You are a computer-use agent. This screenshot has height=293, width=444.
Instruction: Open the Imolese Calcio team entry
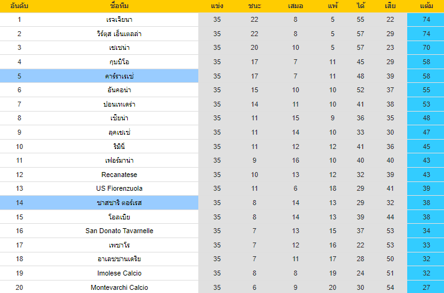[x=119, y=273]
